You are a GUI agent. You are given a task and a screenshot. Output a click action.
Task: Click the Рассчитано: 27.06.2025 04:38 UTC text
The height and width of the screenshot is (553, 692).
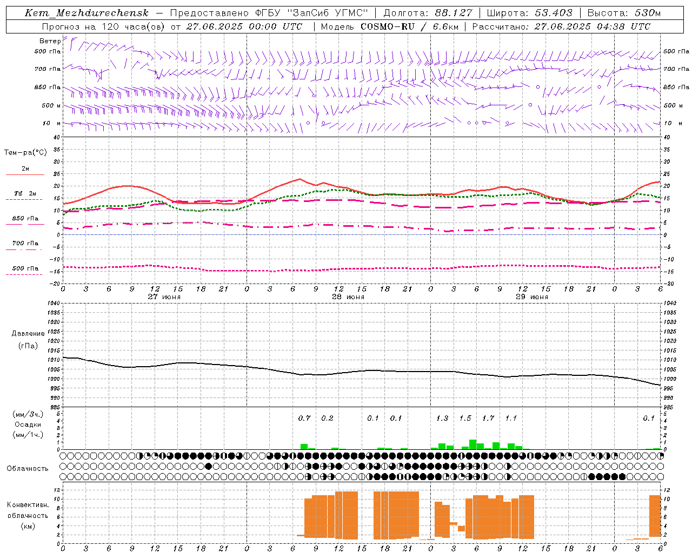(x=561, y=26)
